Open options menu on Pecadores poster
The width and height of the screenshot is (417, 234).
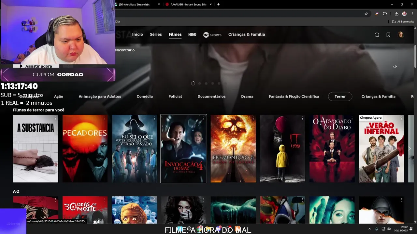105,119
